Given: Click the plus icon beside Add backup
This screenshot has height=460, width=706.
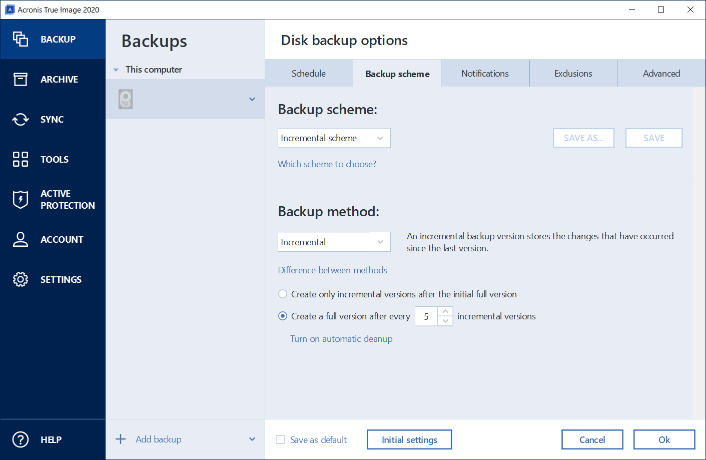Looking at the screenshot, I should coord(121,439).
